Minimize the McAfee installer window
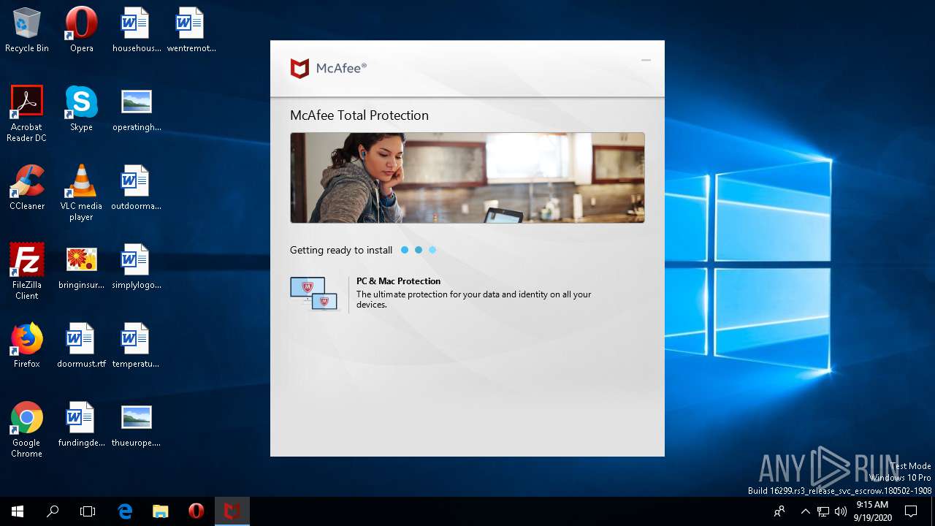This screenshot has height=526, width=935. pyautogui.click(x=646, y=60)
